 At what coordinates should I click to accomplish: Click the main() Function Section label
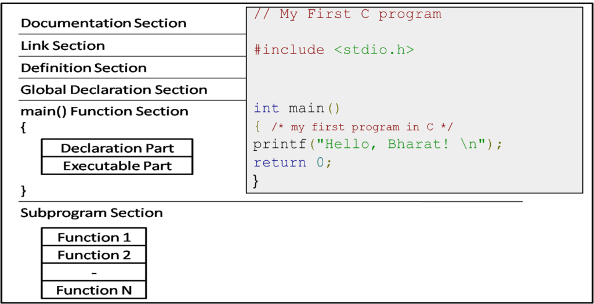[104, 111]
